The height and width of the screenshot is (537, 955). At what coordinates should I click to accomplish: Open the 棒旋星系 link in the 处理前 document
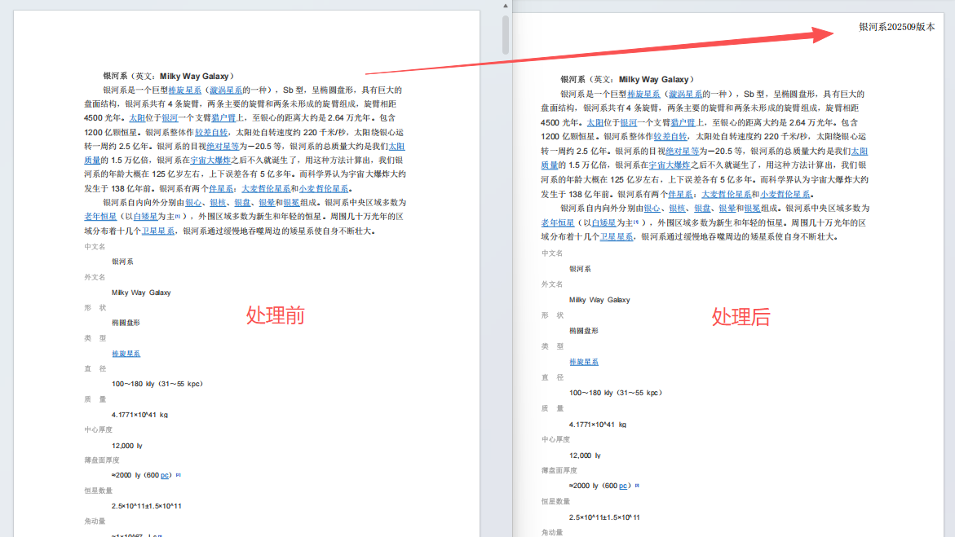pyautogui.click(x=187, y=90)
